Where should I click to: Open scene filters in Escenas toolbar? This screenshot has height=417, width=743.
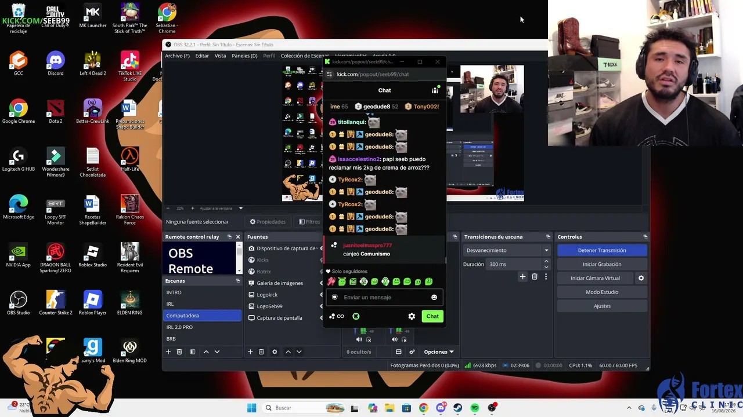click(x=193, y=352)
